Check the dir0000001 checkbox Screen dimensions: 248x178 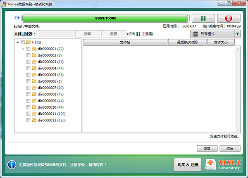point(28,49)
